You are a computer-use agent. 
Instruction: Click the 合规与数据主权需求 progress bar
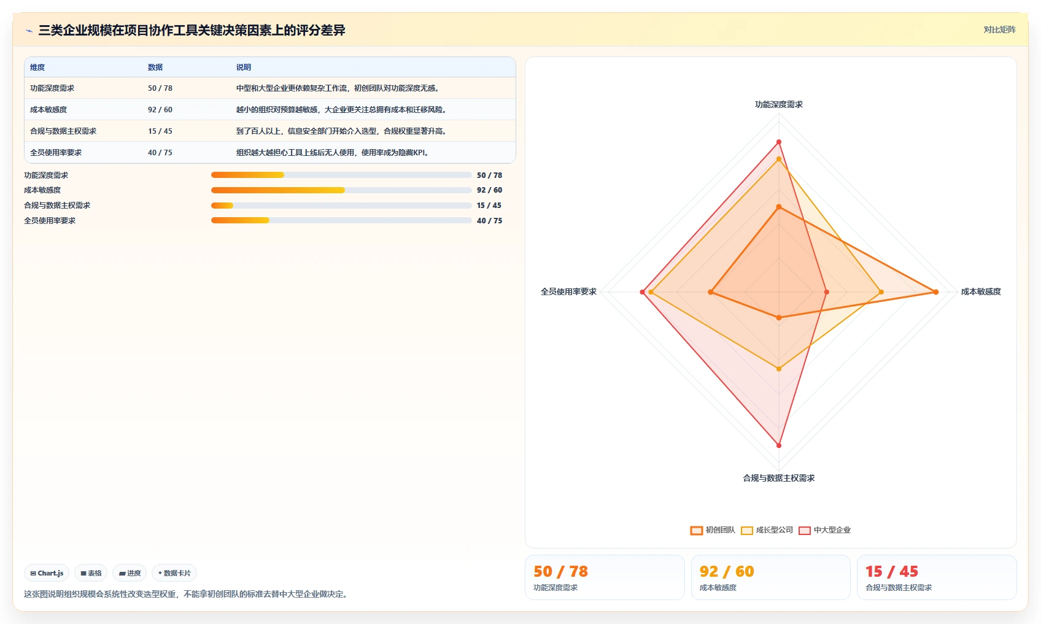[x=341, y=206]
